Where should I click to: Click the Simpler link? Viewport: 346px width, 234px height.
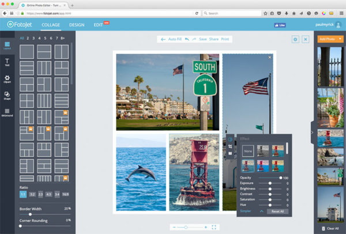[x=246, y=211]
